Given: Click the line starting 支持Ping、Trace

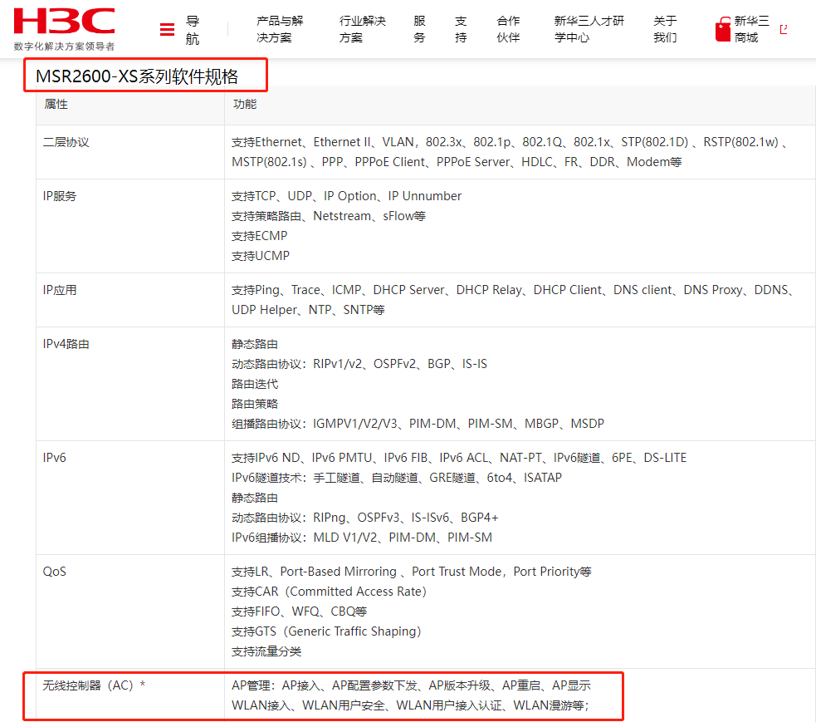Looking at the screenshot, I should click(x=512, y=290).
